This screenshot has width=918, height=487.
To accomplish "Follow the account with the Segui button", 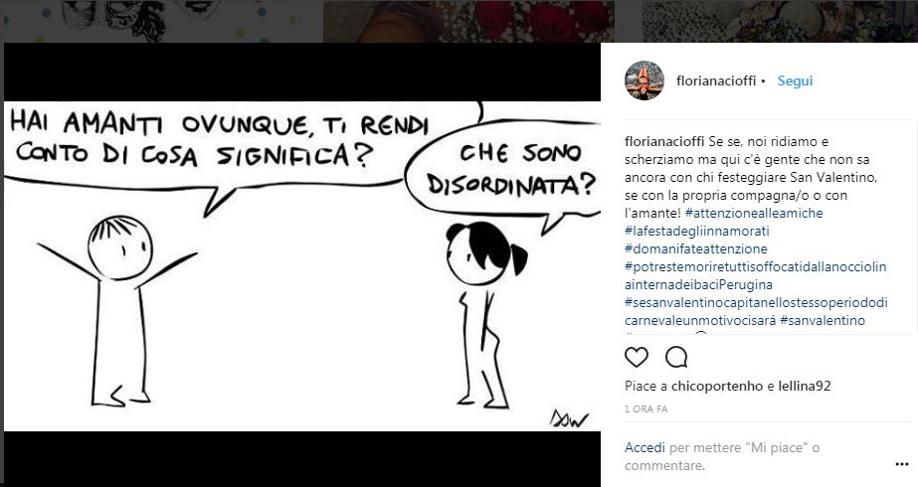I will [795, 81].
